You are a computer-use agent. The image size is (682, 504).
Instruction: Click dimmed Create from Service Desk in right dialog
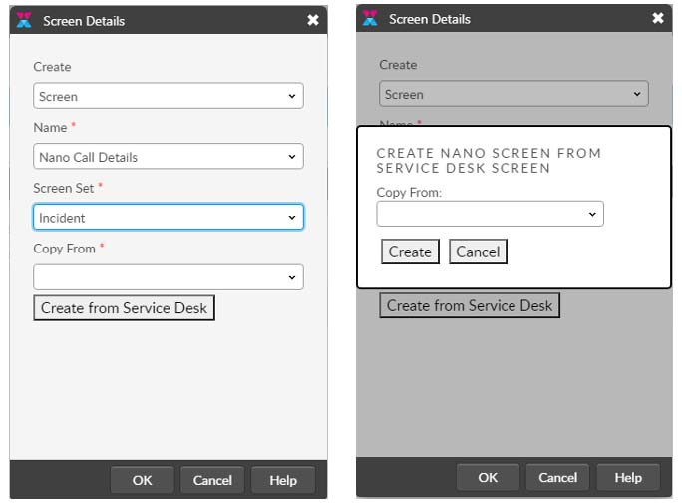coord(470,305)
